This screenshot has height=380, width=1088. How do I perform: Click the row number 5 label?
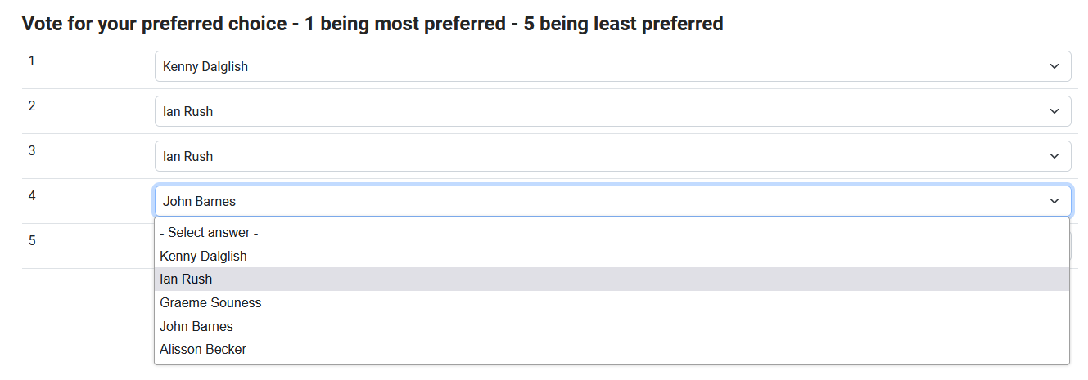(32, 240)
